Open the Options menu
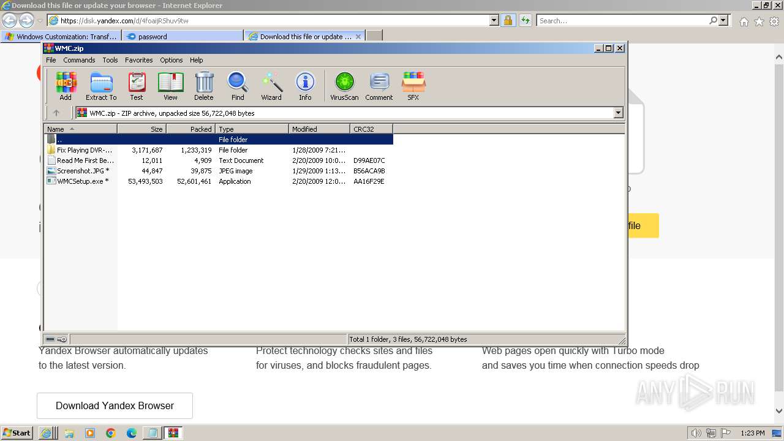The width and height of the screenshot is (784, 441). [x=171, y=60]
